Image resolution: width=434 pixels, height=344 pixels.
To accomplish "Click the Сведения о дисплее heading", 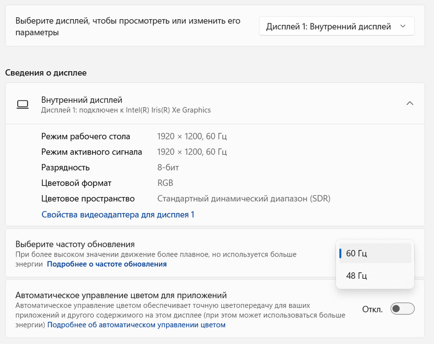I will tap(46, 73).
